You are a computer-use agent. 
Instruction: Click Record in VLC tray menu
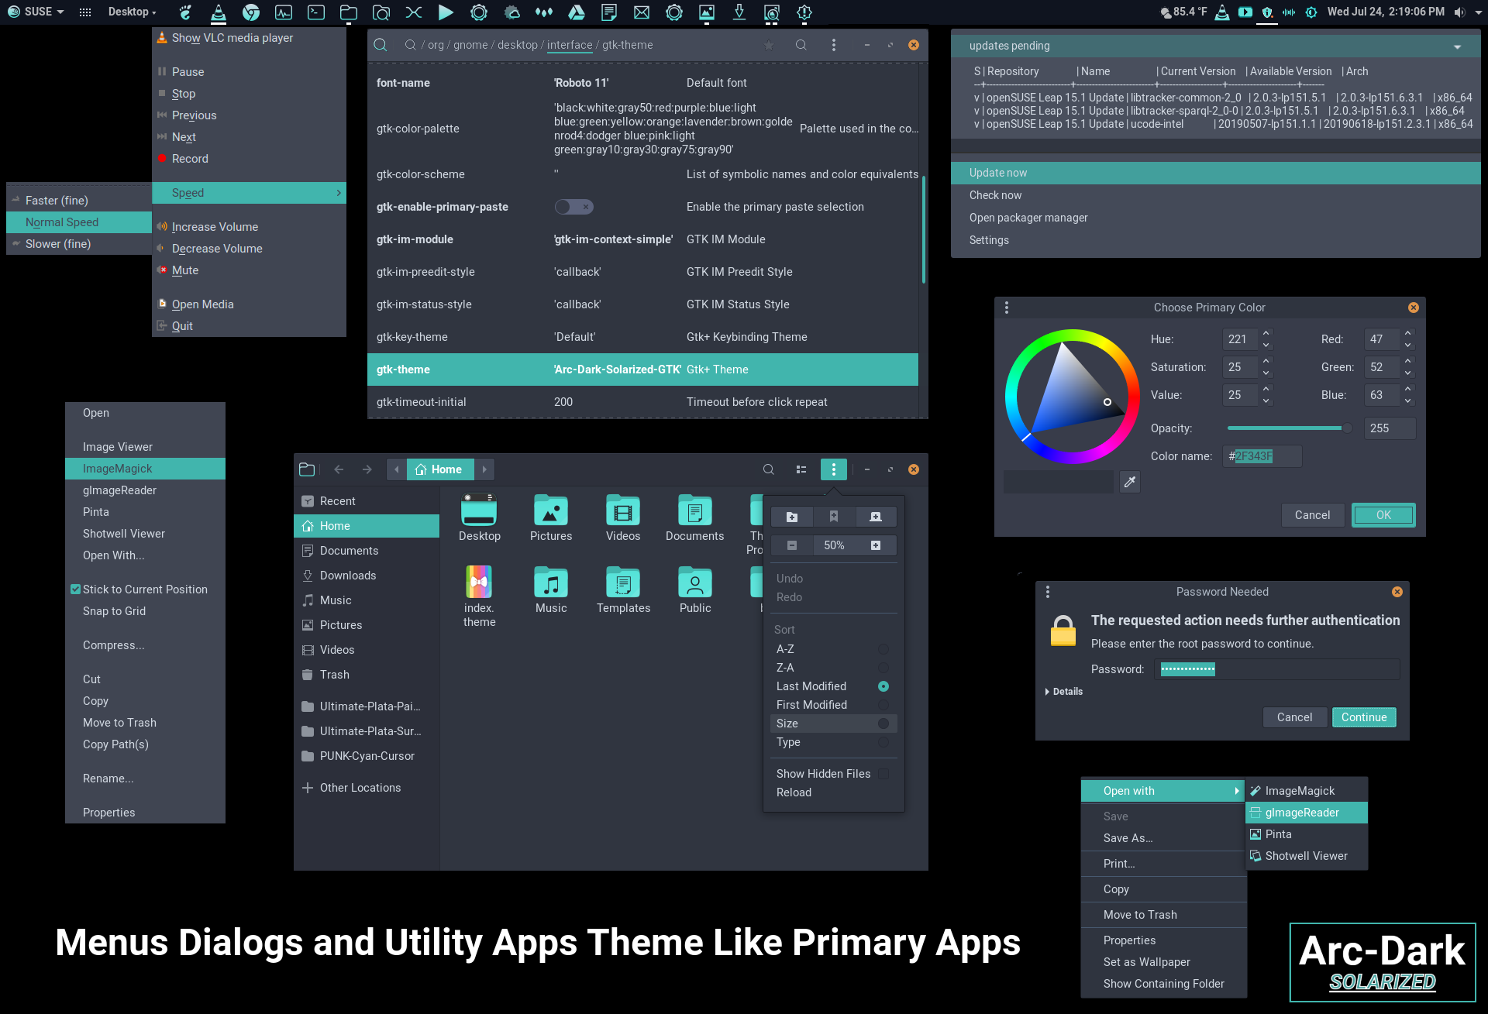tap(249, 159)
